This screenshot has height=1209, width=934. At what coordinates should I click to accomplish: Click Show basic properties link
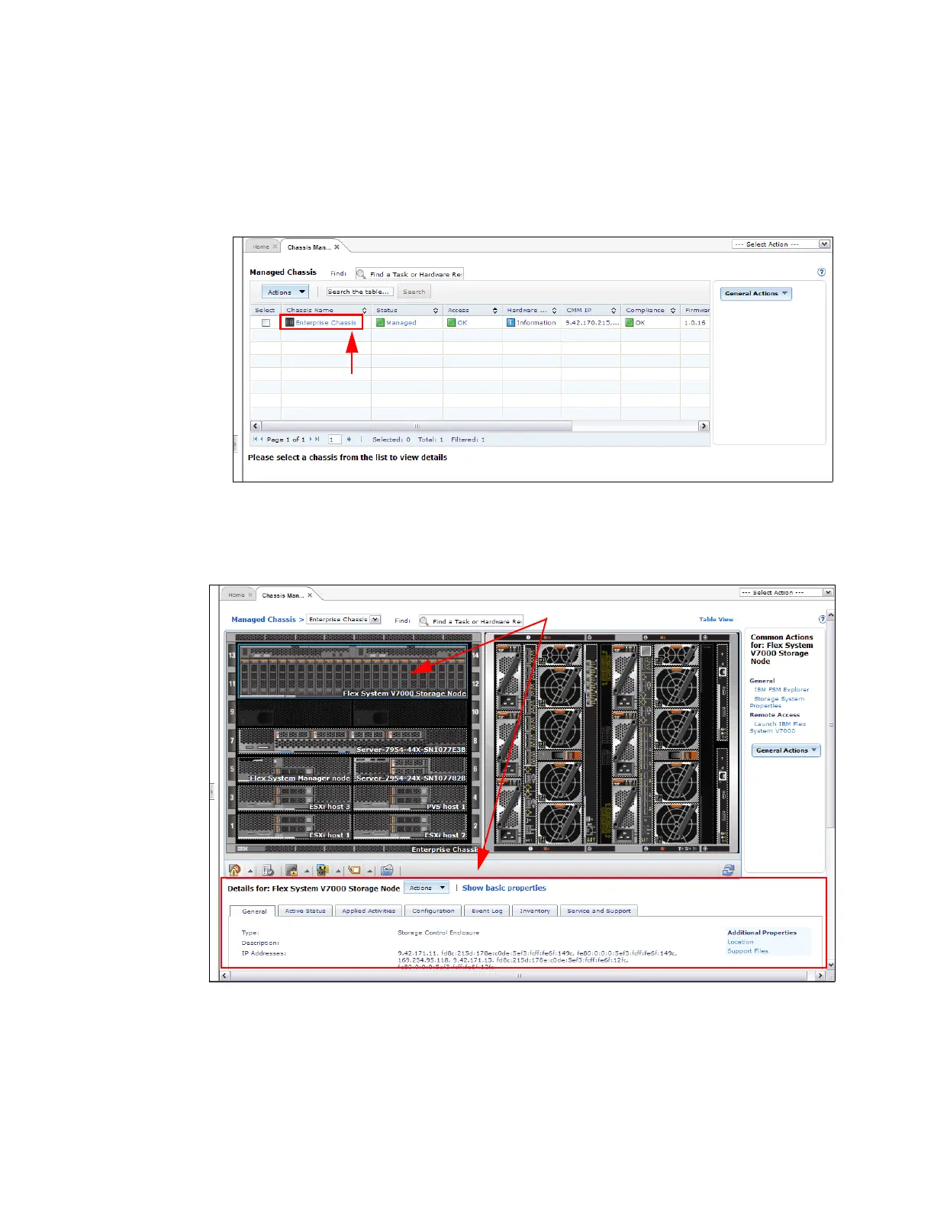[504, 888]
